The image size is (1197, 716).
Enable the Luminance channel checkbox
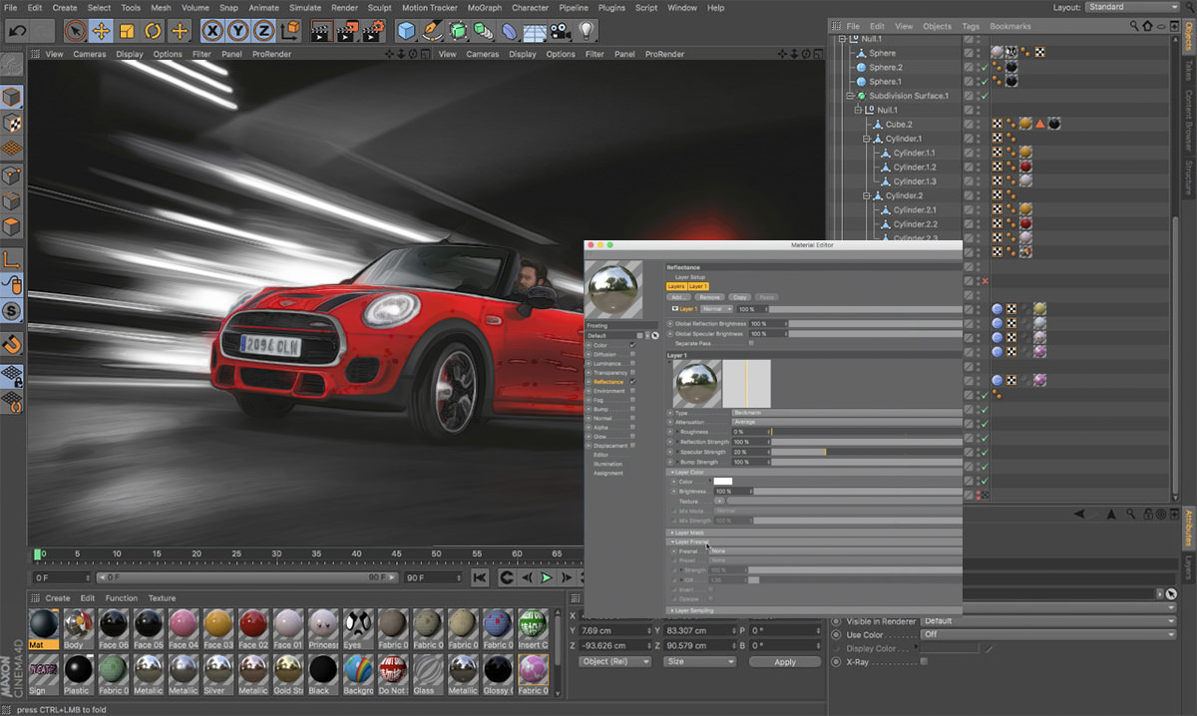pos(632,364)
